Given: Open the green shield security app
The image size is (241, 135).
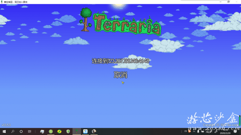Looking at the screenshot, I should pos(68,131).
